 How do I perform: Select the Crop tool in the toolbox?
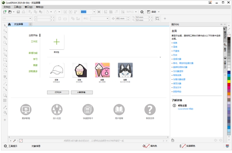(x=5, y=37)
